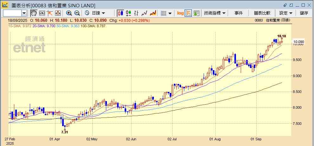314x146 pixels.
Task: Toggle the log scale button
Action: [x=180, y=13]
